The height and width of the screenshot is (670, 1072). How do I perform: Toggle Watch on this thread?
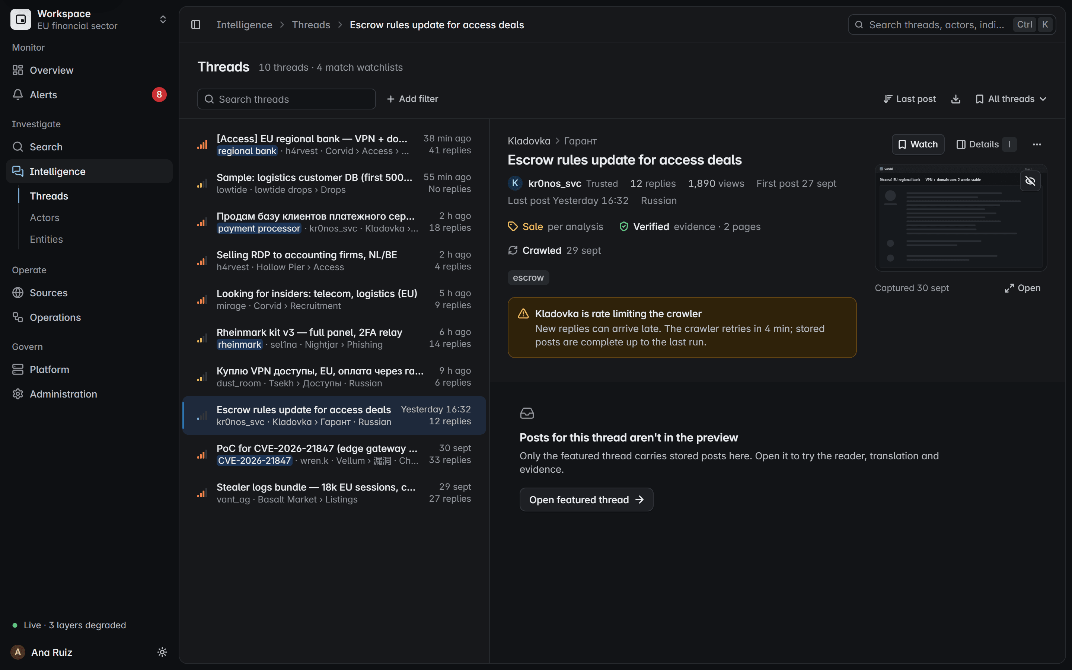[x=918, y=144]
